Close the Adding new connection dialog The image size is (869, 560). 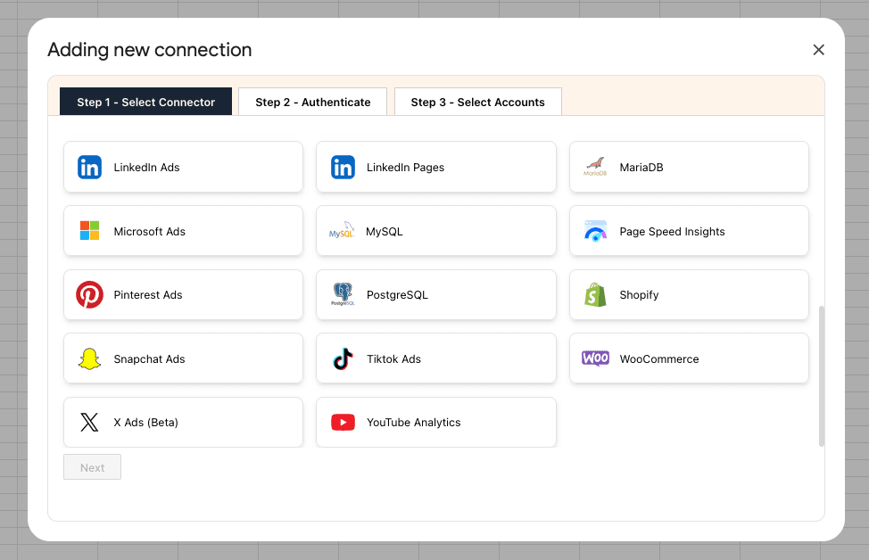818,50
